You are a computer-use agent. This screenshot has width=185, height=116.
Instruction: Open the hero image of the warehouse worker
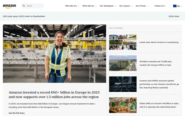(54, 53)
